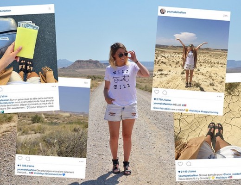This screenshot has width=241, height=185.
Task: Like the landscape post with 1 789 J'aime
Action: point(20,158)
